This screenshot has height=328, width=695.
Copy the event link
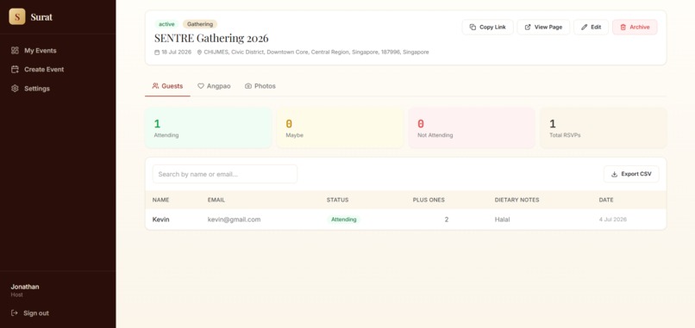[487, 27]
